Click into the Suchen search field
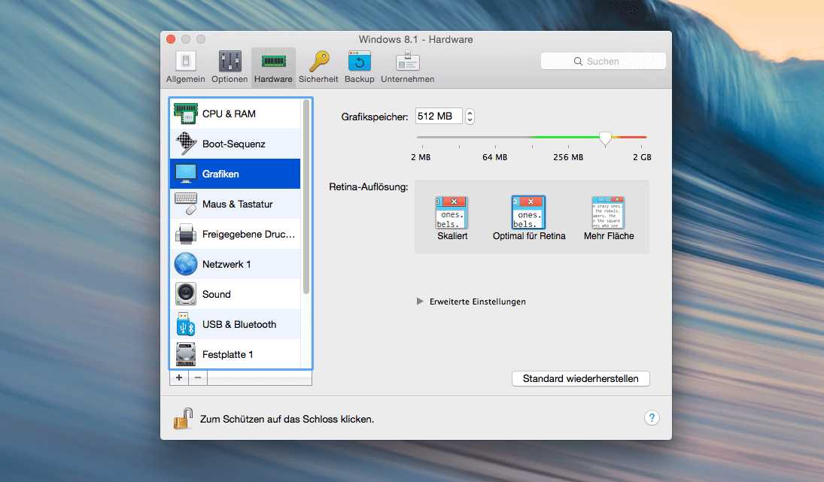This screenshot has height=482, width=824. tap(604, 61)
